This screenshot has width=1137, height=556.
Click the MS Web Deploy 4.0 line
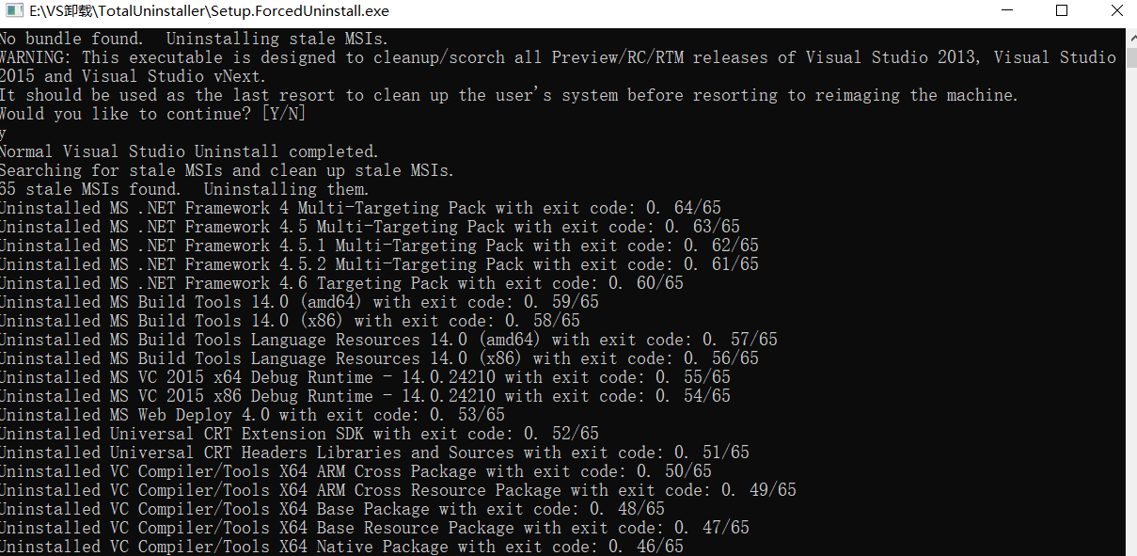(x=252, y=415)
